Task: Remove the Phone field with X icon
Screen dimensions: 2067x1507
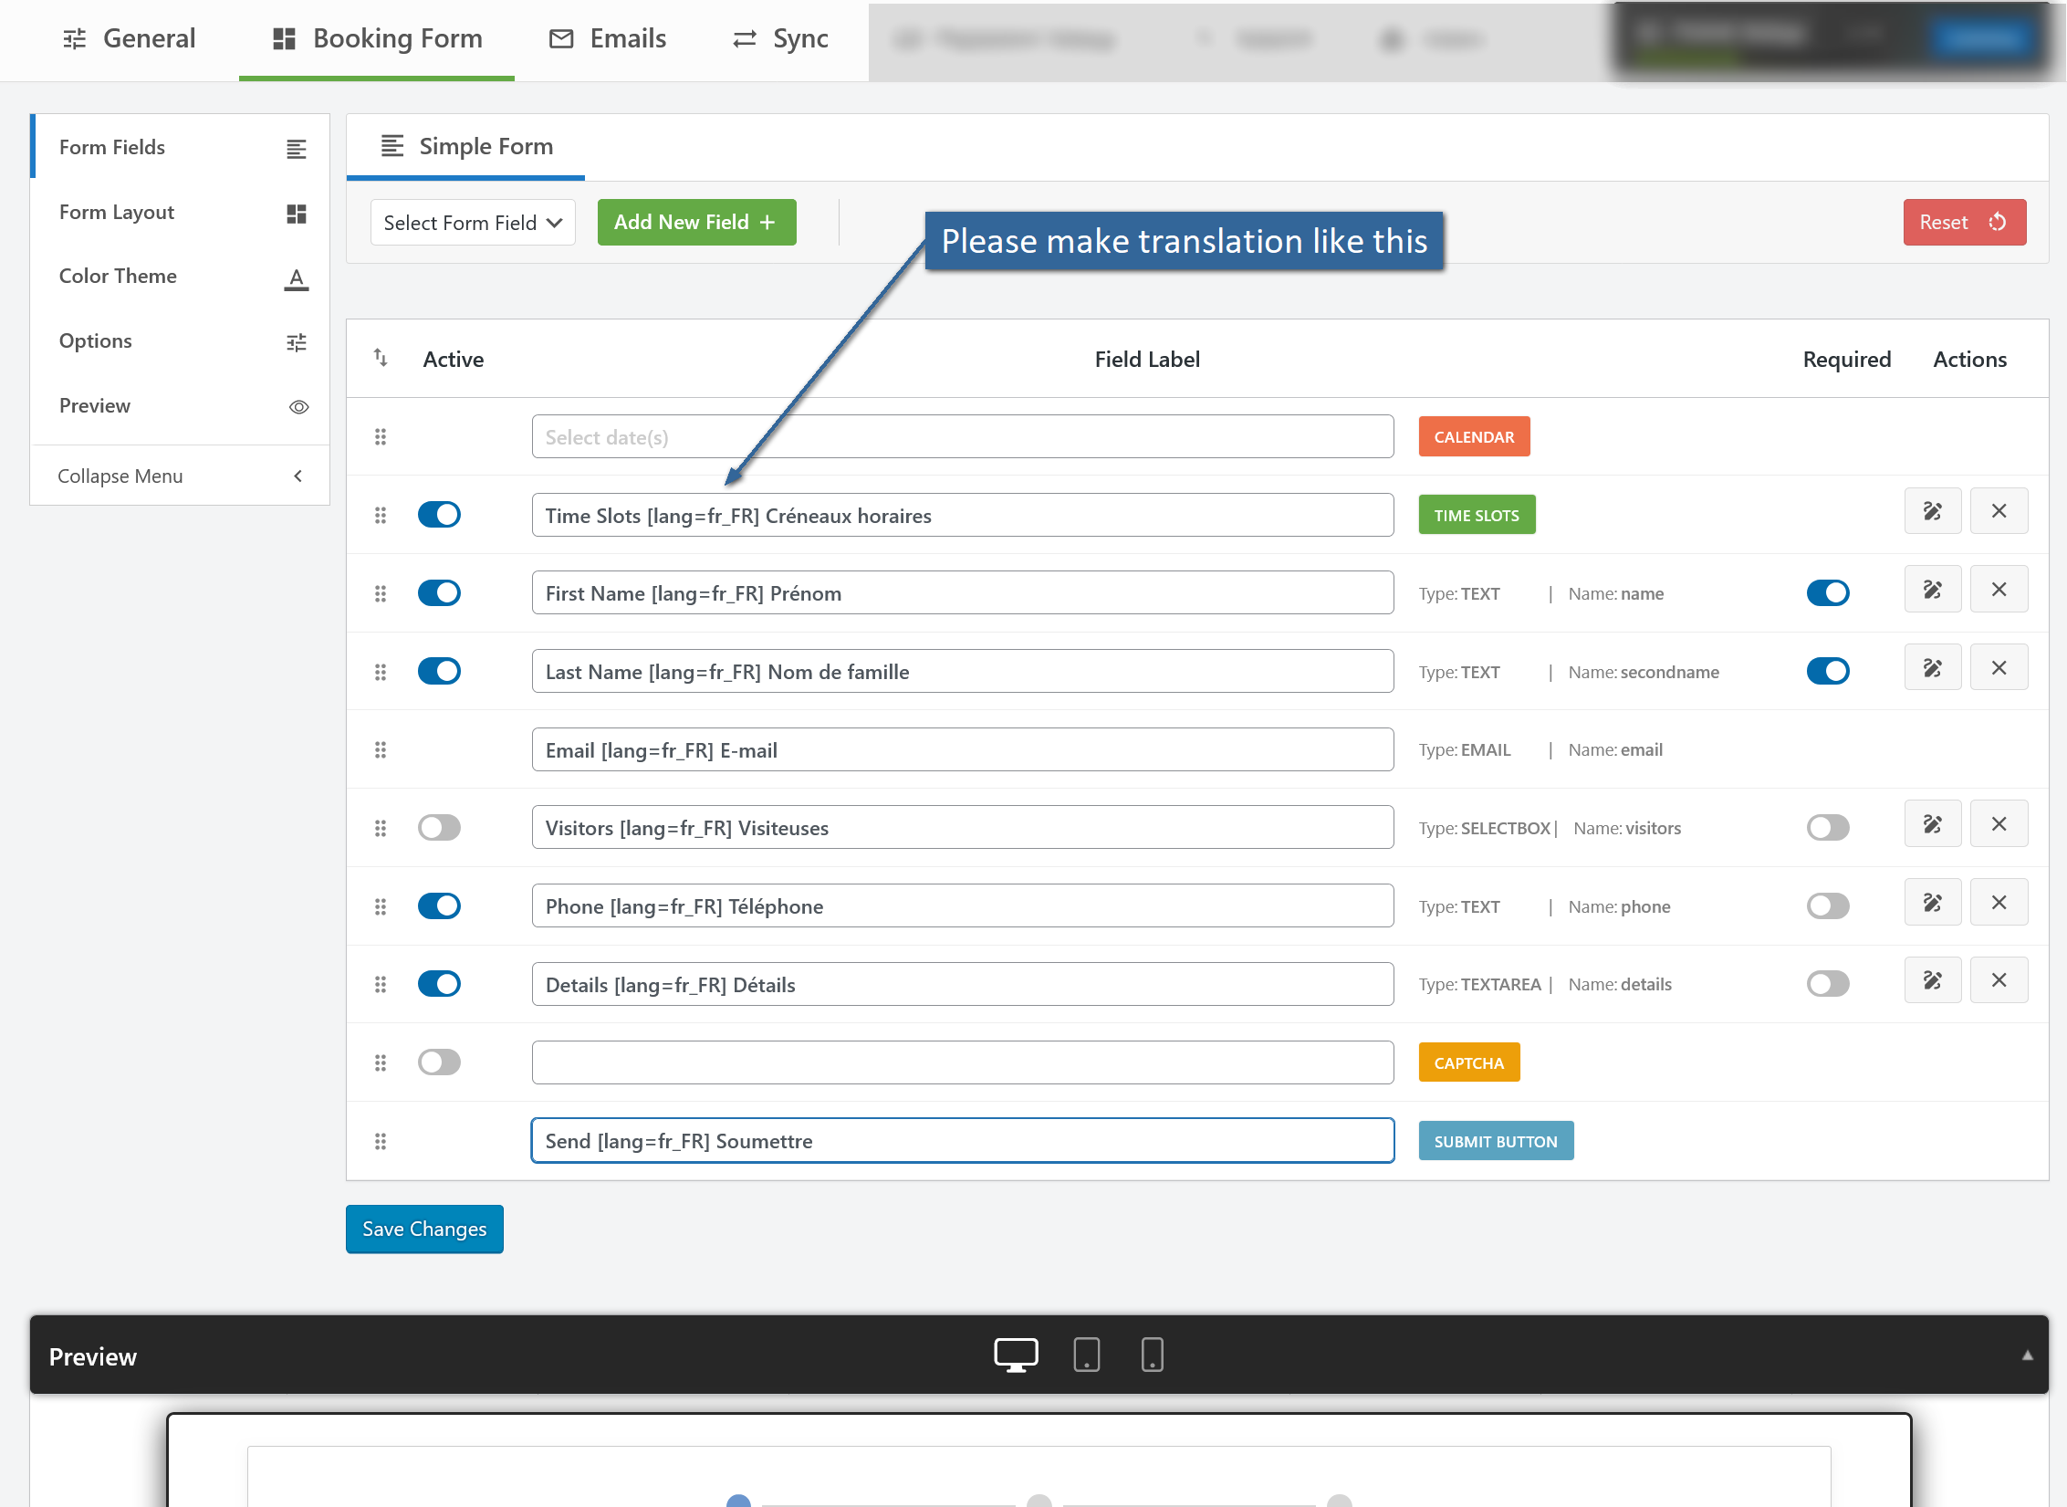Action: (x=1998, y=903)
